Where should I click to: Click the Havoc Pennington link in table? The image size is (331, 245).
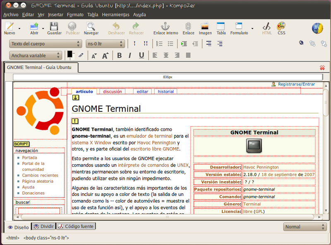point(261,167)
